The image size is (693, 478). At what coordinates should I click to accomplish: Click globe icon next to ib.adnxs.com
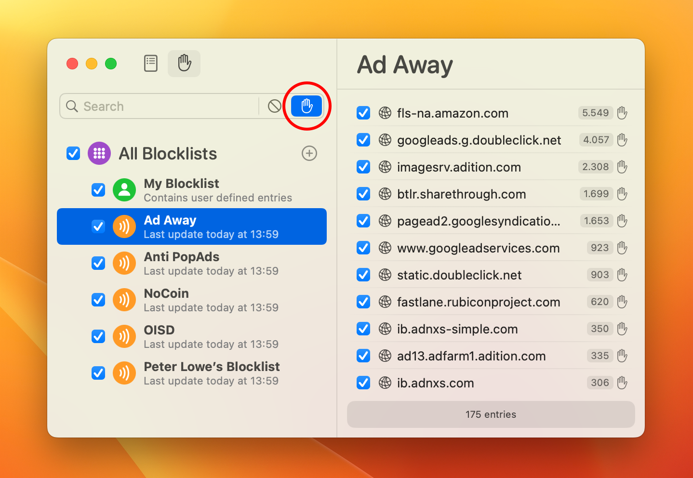(385, 383)
